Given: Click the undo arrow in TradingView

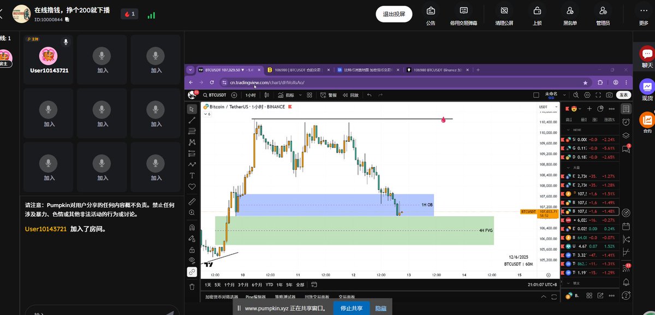Looking at the screenshot, I should click(x=370, y=95).
